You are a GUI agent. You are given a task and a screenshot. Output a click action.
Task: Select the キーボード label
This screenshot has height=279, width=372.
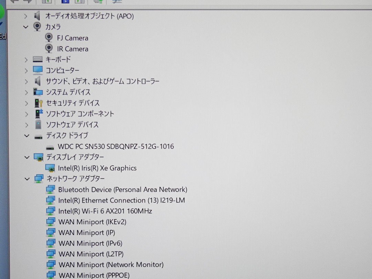point(58,59)
